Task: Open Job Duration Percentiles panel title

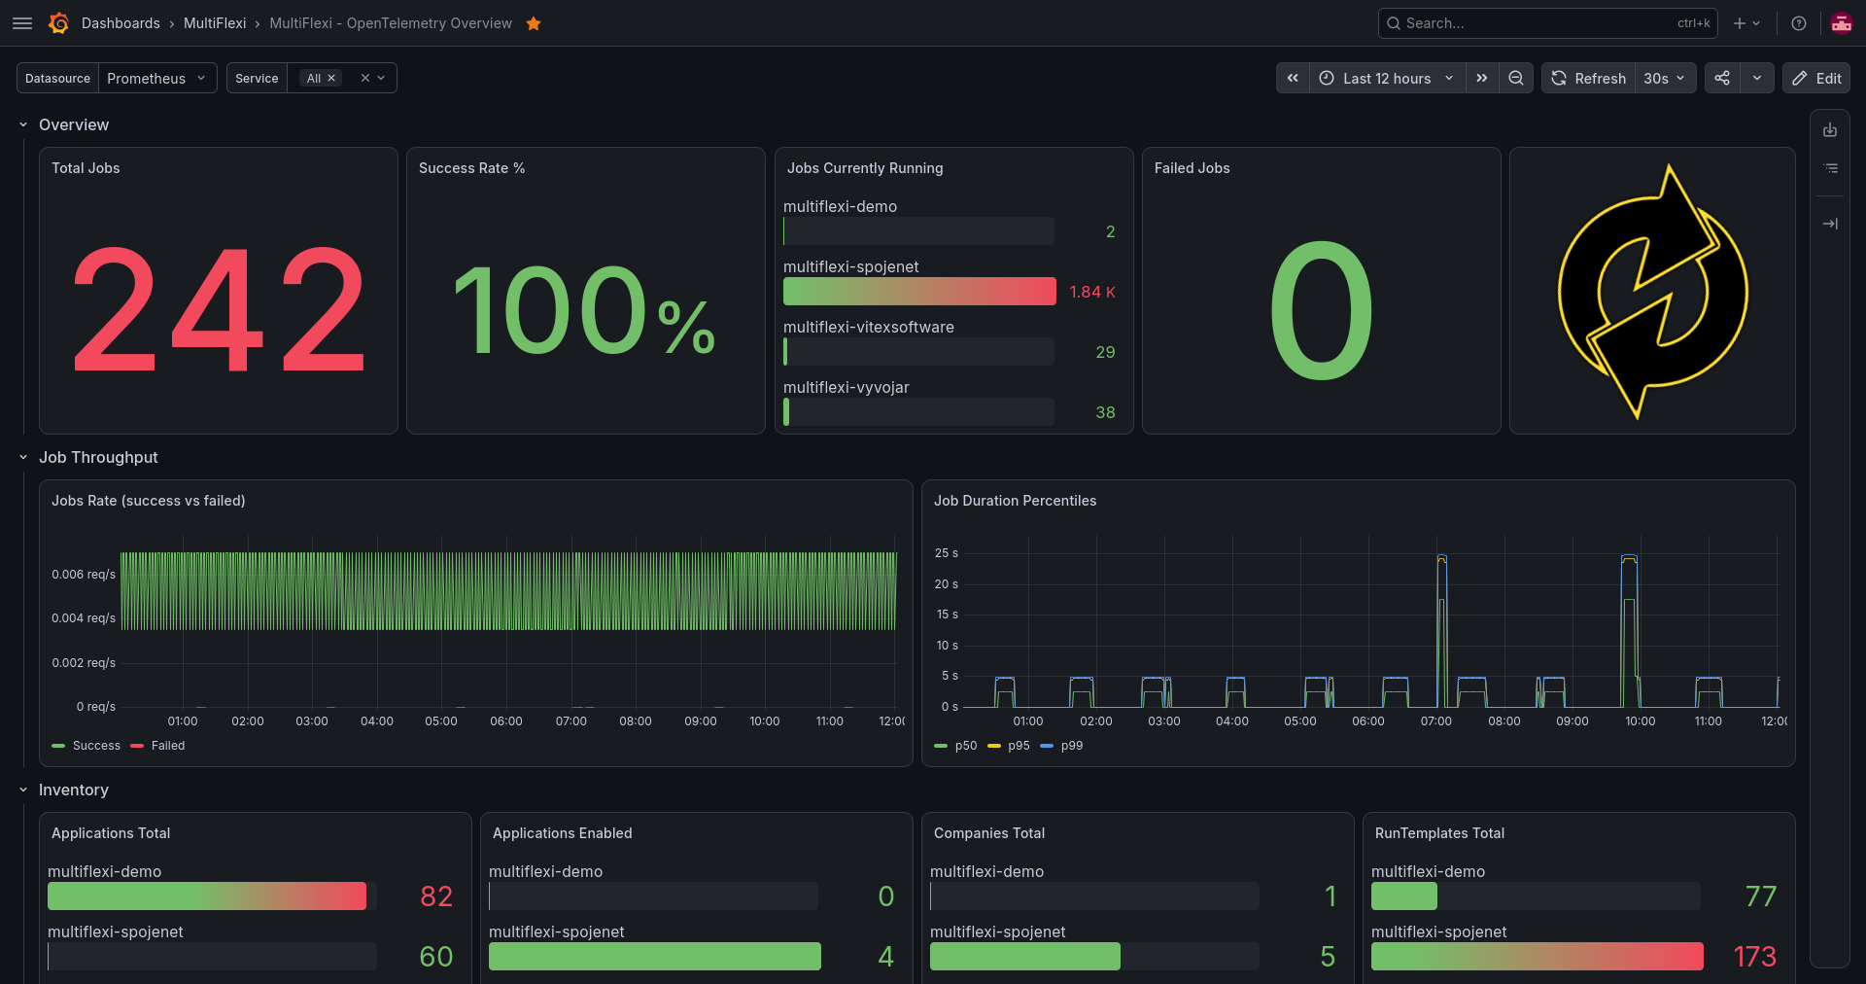Action: pyautogui.click(x=1015, y=501)
